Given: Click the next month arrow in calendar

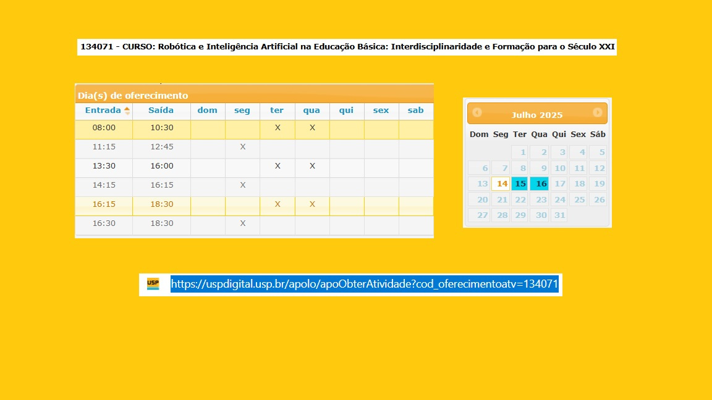Looking at the screenshot, I should pos(597,113).
